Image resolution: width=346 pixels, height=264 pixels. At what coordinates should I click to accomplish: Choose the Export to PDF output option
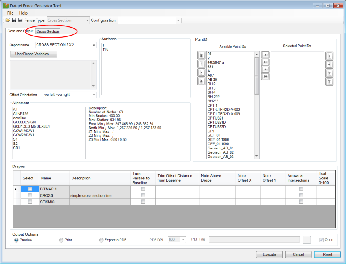101,240
